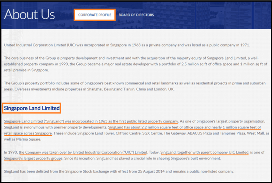Click the About Us page title

point(29,14)
